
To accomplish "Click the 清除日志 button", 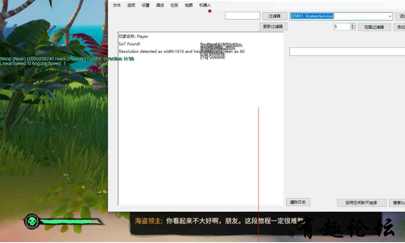I will [298, 202].
